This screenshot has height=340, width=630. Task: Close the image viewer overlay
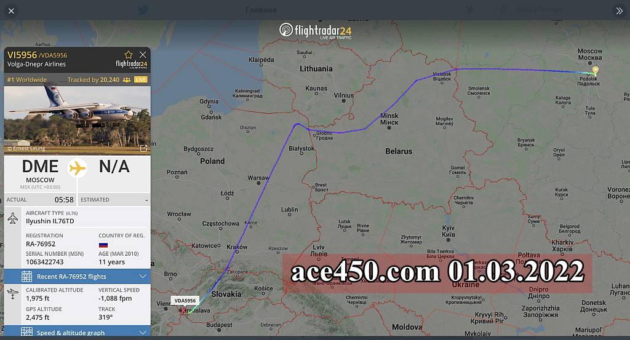point(11,11)
